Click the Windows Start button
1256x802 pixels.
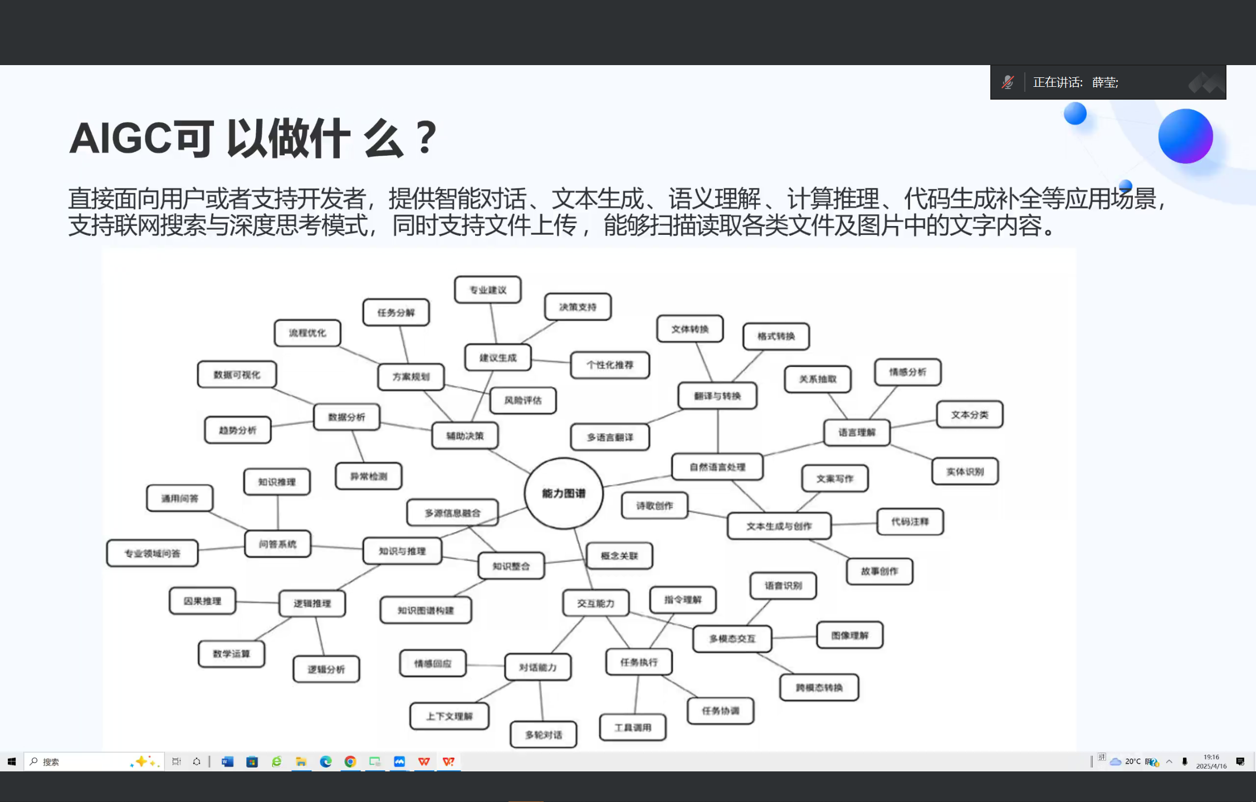[x=12, y=761]
